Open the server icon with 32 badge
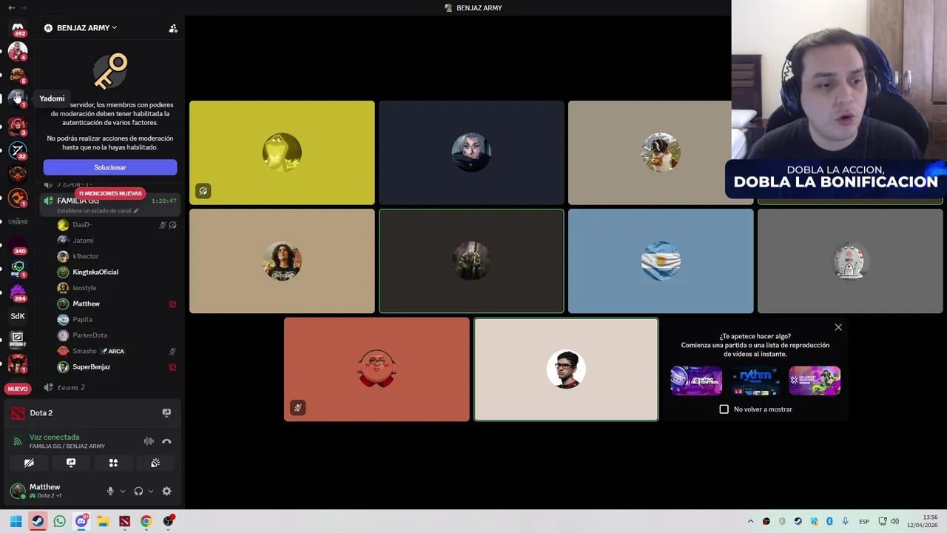Screen dimensions: 947x533 (x=18, y=150)
